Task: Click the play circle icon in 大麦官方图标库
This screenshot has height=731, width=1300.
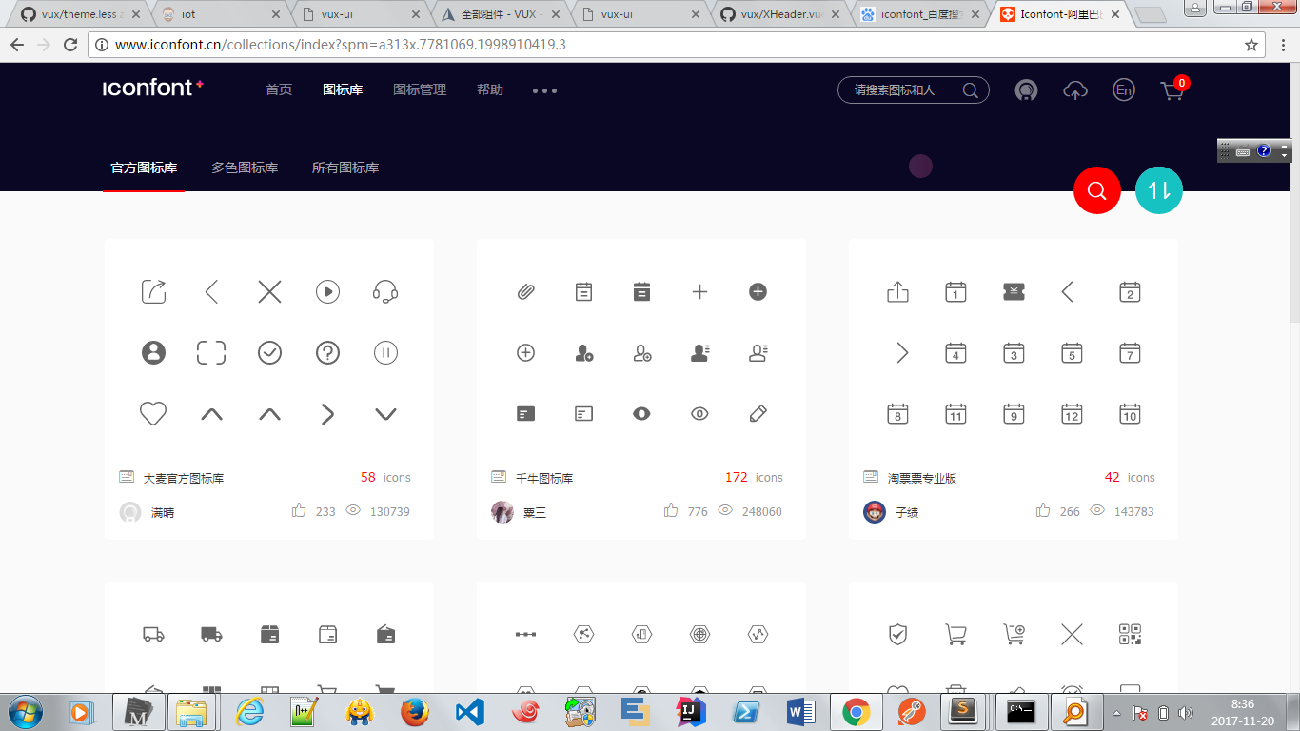Action: click(x=327, y=291)
